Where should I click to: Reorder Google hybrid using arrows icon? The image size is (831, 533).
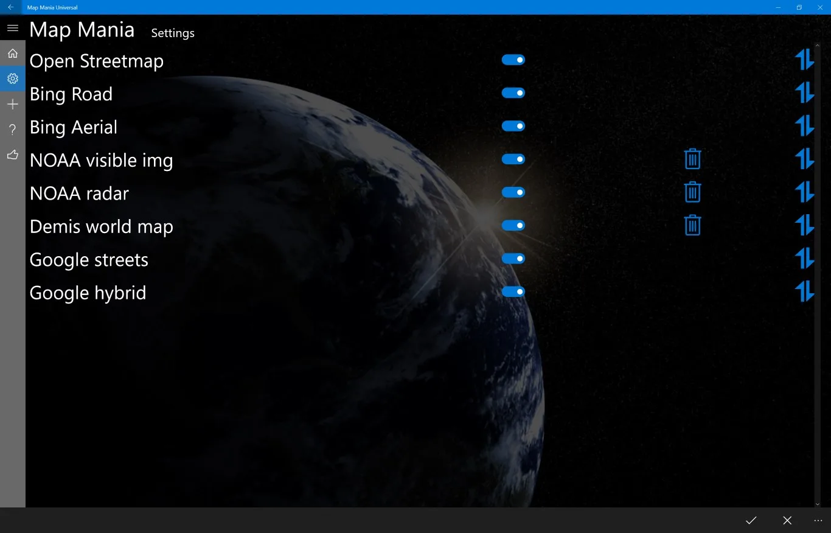coord(804,291)
